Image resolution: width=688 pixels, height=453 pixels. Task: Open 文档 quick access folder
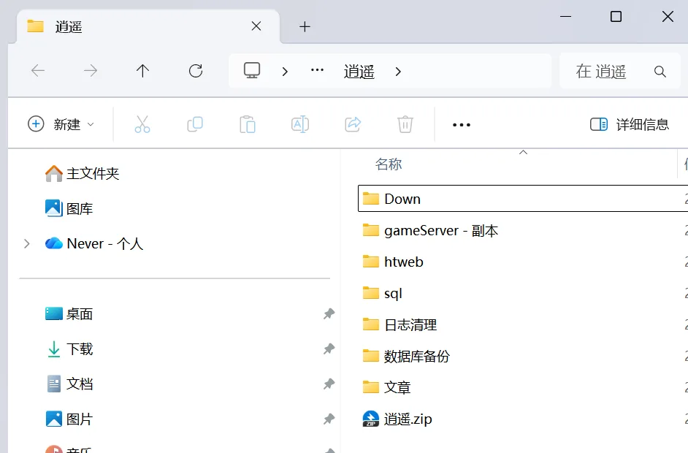tap(70, 384)
